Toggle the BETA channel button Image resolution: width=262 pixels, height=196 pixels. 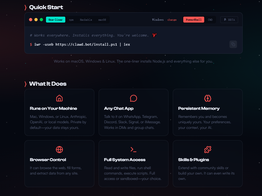(x=229, y=20)
